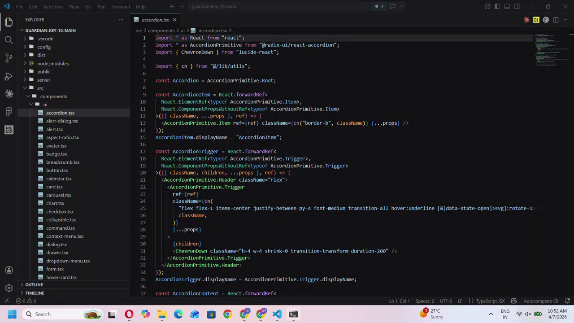The width and height of the screenshot is (574, 323).
Task: Open the Source Control view
Action: point(9,58)
